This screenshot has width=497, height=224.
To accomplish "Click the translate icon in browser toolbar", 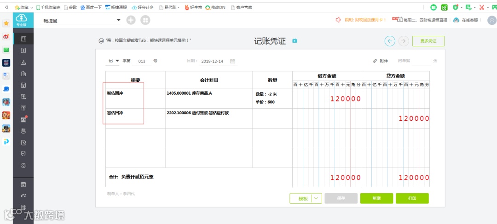I will pos(468,7).
